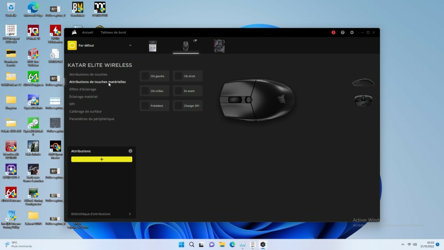Open the Tableau de bord tab
Viewport: 444px width, 250px height.
pos(113,32)
